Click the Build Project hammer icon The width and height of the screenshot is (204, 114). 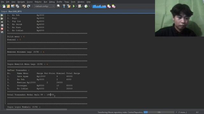tap(64, 6)
